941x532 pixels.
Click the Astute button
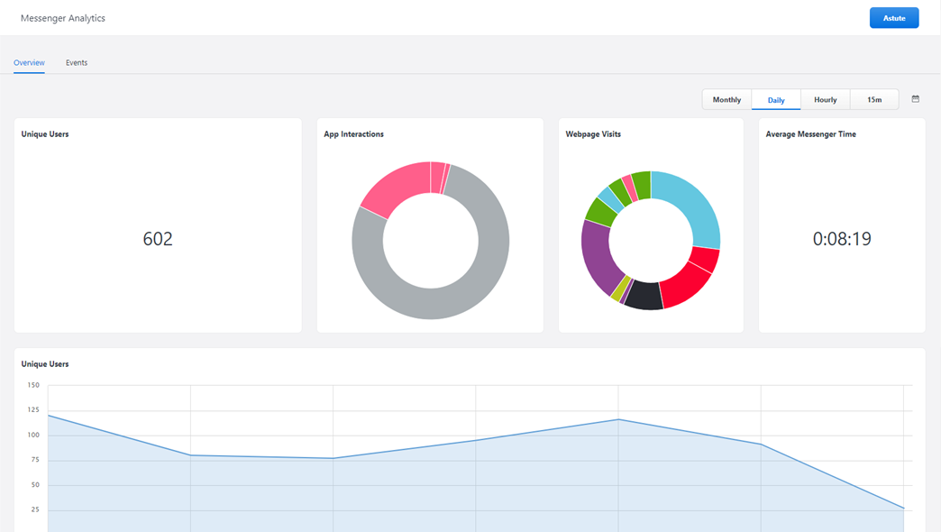coord(893,18)
